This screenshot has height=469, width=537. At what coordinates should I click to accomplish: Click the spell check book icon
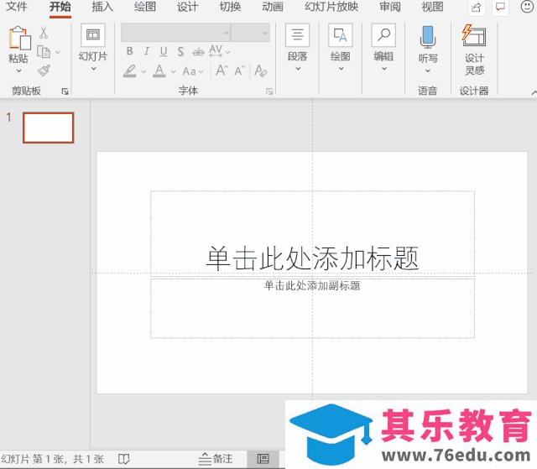123,459
